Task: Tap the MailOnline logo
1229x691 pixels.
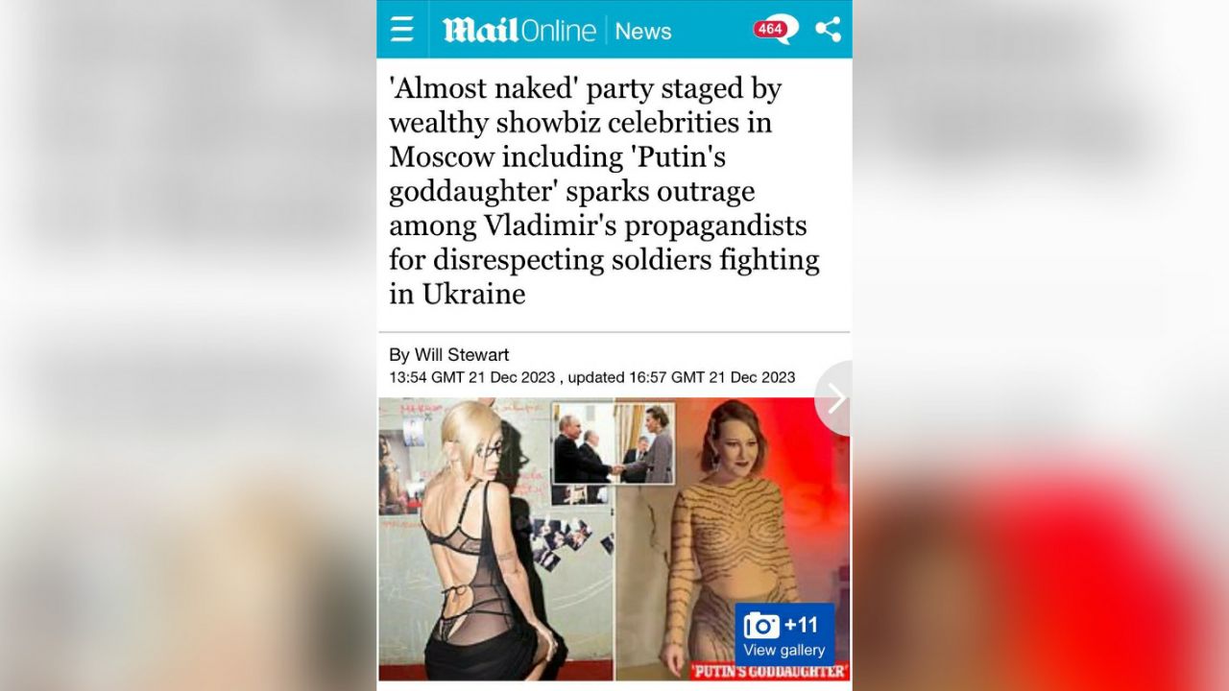Action: [519, 31]
